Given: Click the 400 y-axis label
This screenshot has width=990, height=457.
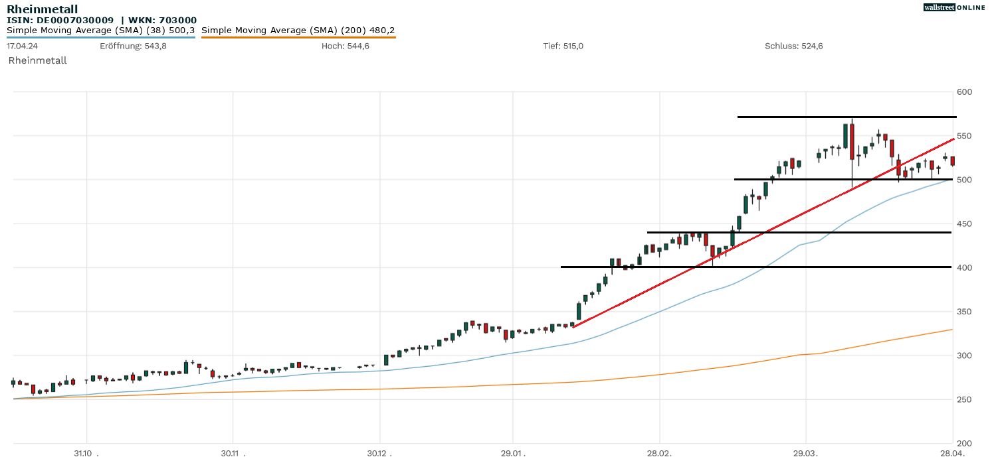Looking at the screenshot, I should (964, 267).
